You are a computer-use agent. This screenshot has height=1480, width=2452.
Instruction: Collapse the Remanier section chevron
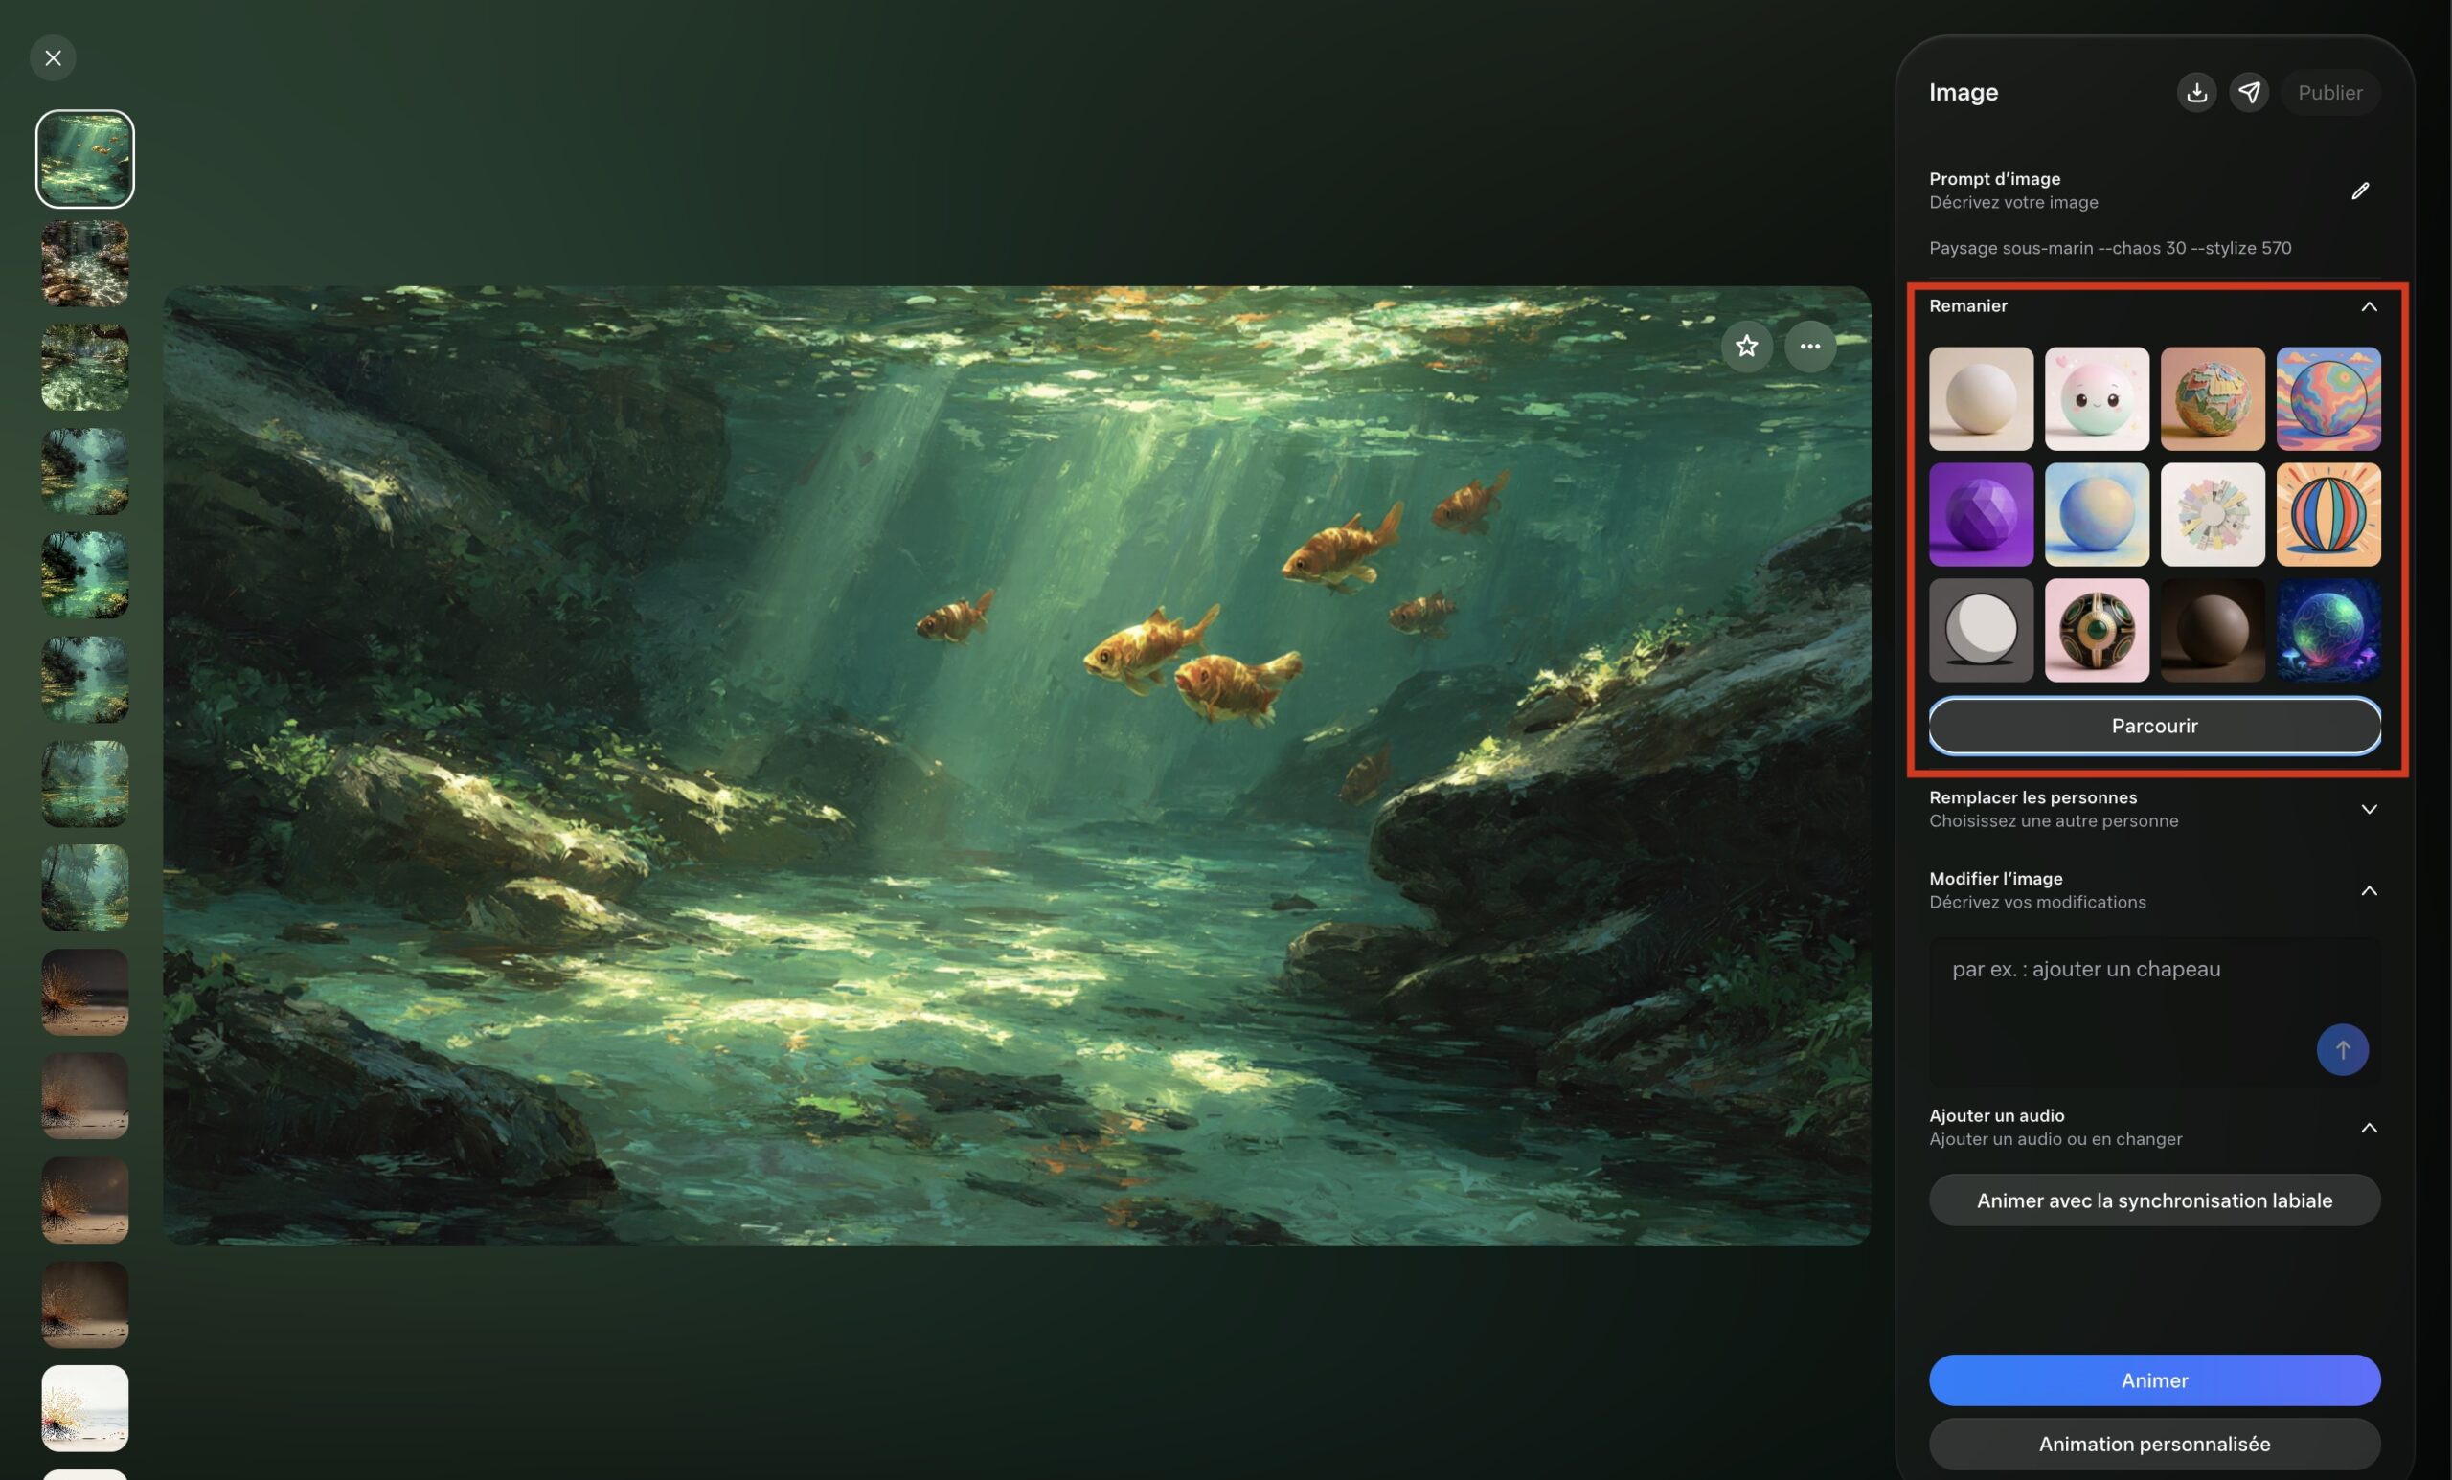[2369, 306]
